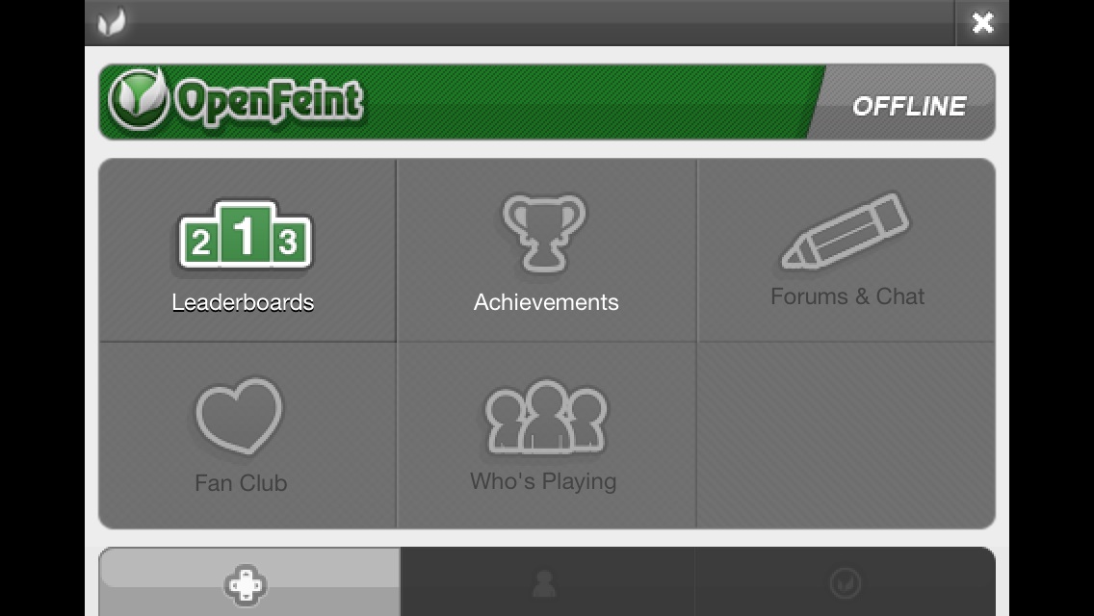Click the Forums & Chat label
This screenshot has width=1094, height=616.
point(847,296)
